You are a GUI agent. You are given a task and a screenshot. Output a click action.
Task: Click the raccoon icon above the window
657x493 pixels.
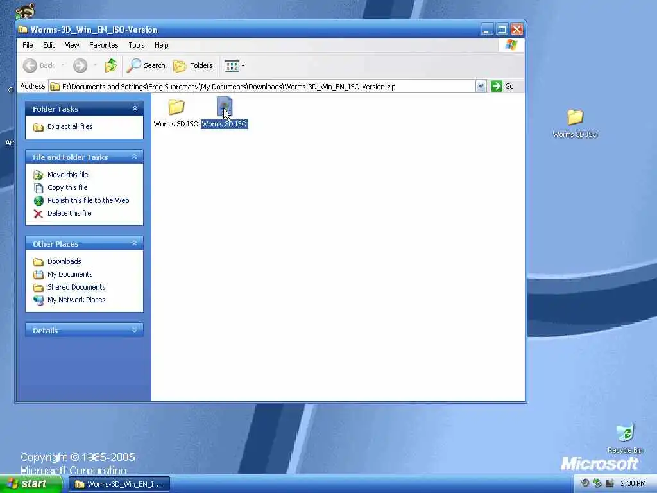coord(25,10)
